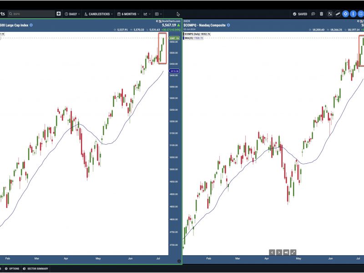Click the symbol search box
This screenshot has width=364, height=273.
(x=31, y=14)
